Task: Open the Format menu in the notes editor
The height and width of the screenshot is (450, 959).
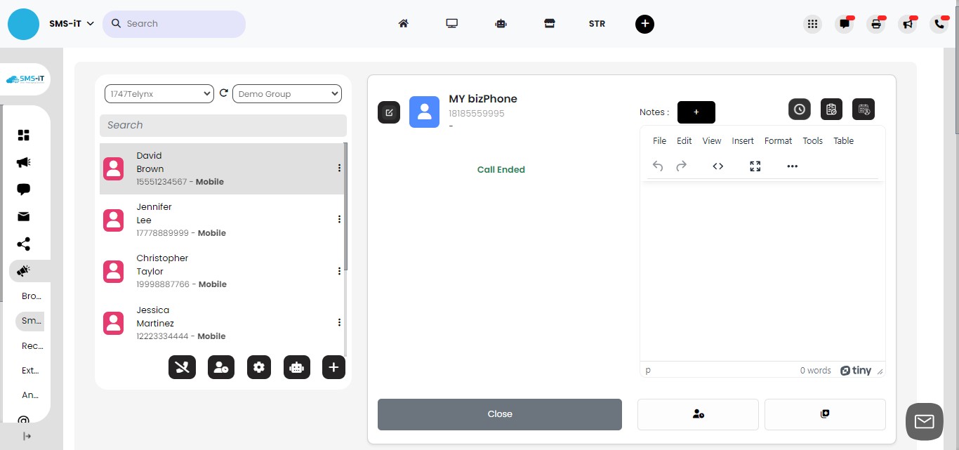Action: point(778,140)
